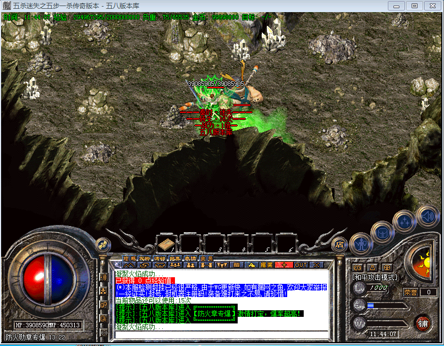Open the 攻略 tab
Screen dimensions: 444x346
point(129,258)
